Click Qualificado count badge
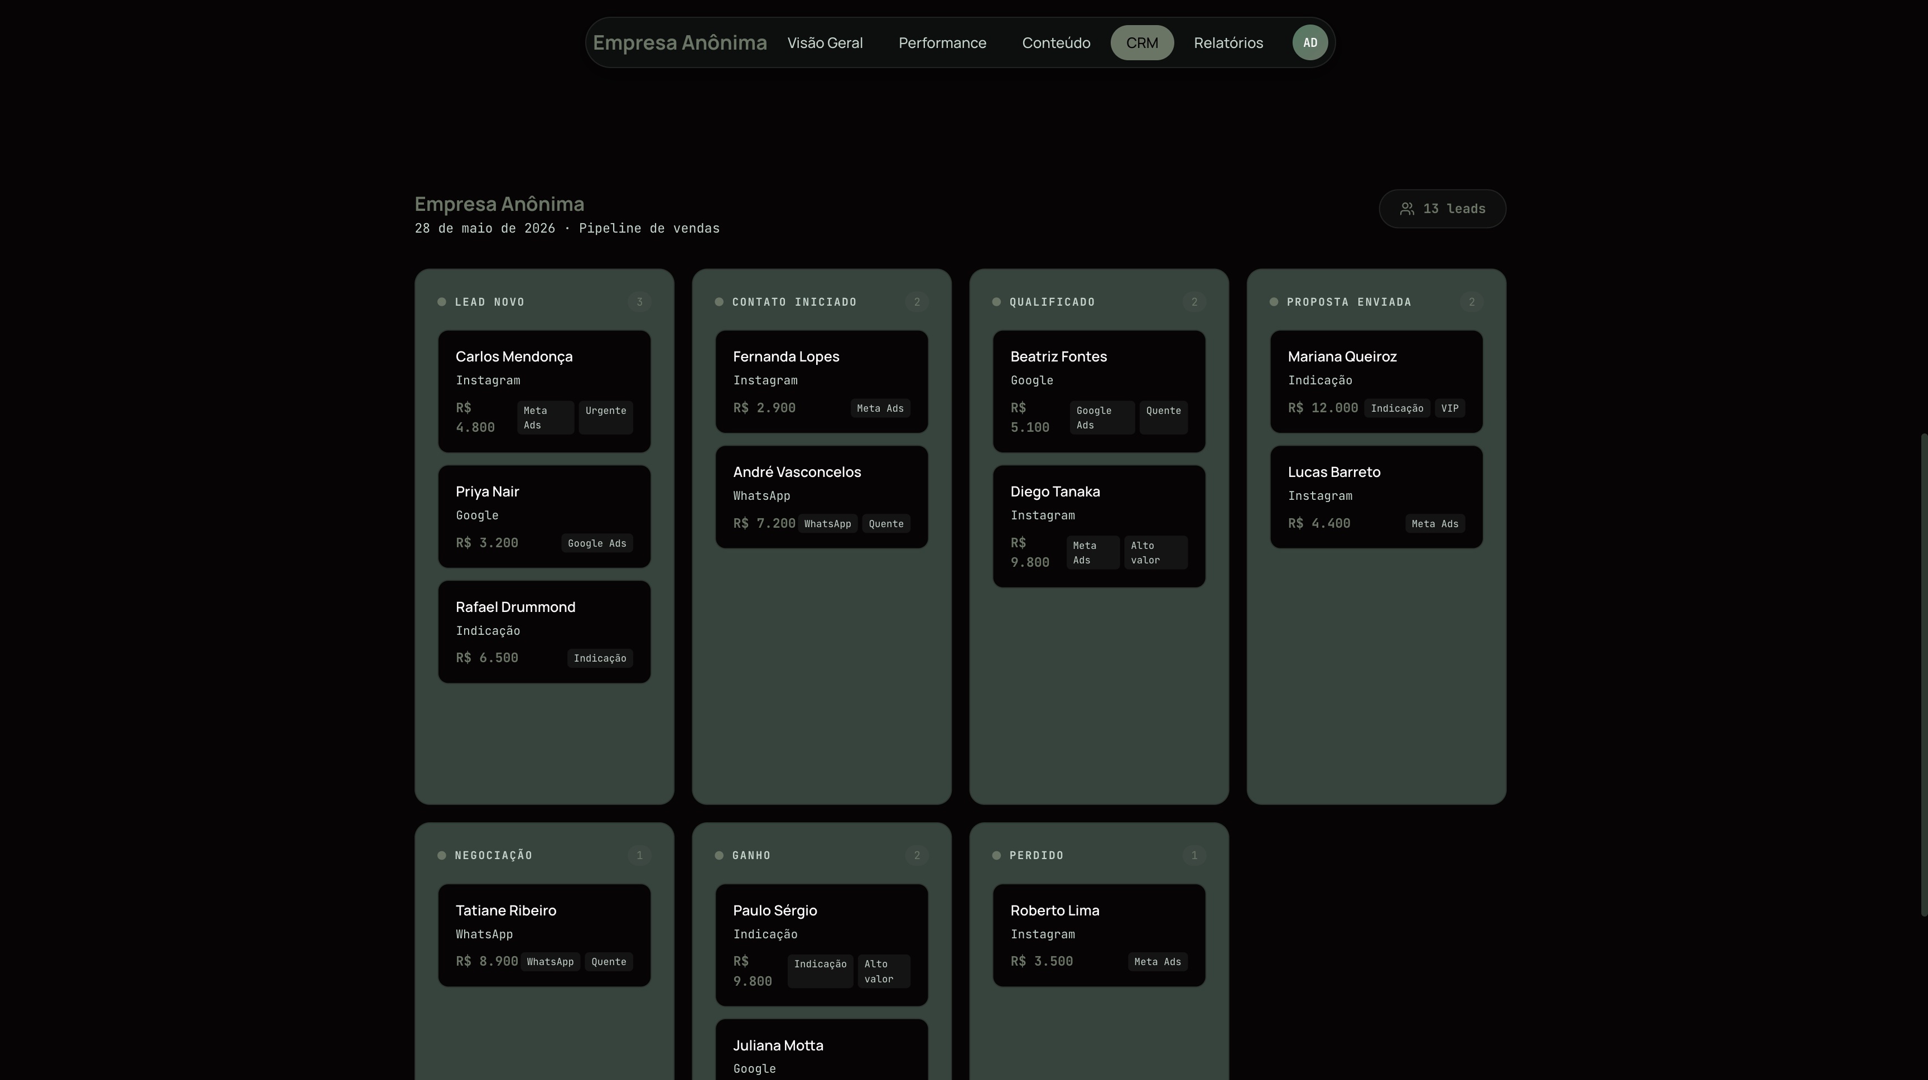Image resolution: width=1928 pixels, height=1080 pixels. (x=1194, y=302)
